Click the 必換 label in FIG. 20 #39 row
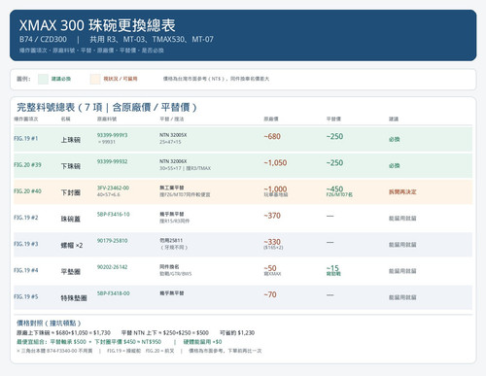 click(x=395, y=166)
